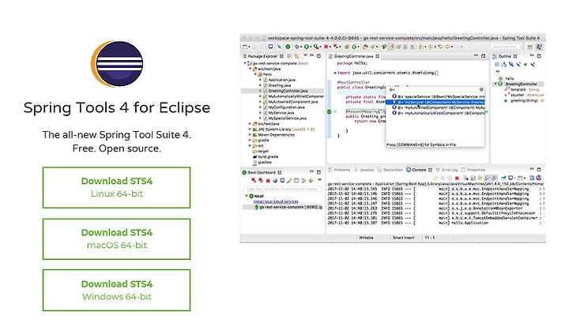Select 'myService' highlighted symbol entry
The width and height of the screenshot is (569, 327).
(435, 102)
